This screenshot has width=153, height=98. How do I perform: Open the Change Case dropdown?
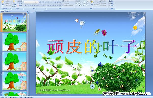pos(40,6)
